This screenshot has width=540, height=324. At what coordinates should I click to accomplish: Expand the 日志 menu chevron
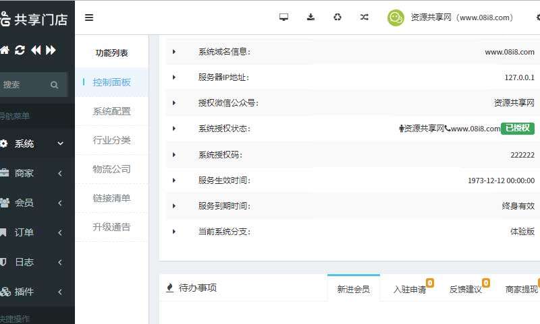pyautogui.click(x=60, y=262)
